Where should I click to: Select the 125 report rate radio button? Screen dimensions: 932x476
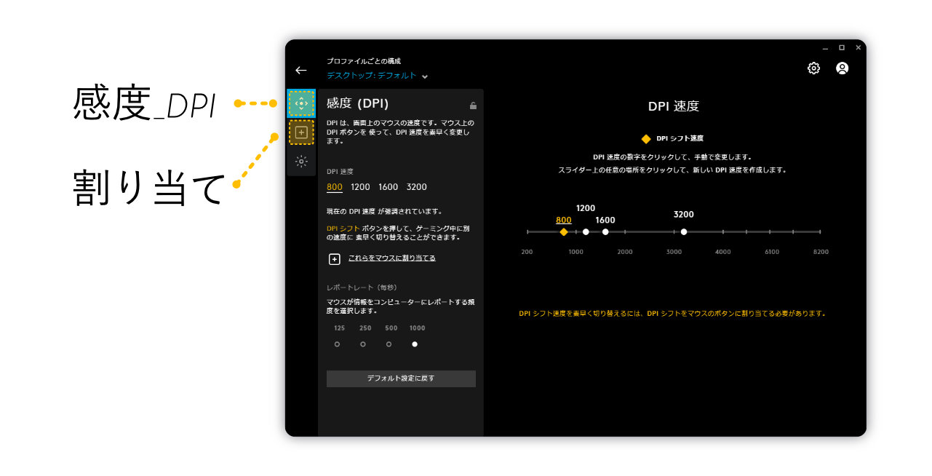[337, 344]
